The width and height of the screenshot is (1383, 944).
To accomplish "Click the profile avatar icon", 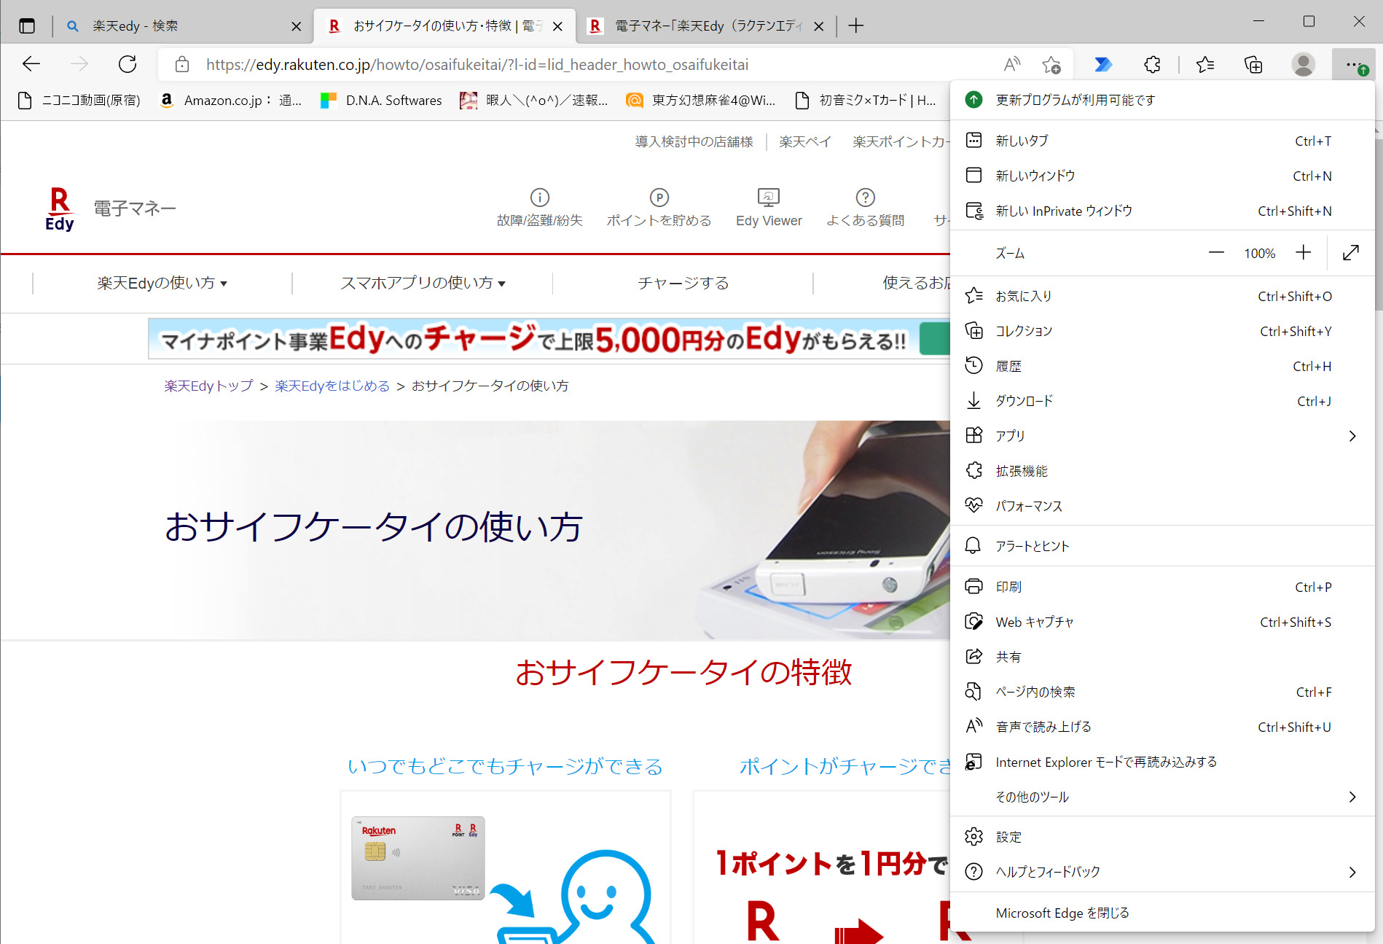I will (1303, 65).
